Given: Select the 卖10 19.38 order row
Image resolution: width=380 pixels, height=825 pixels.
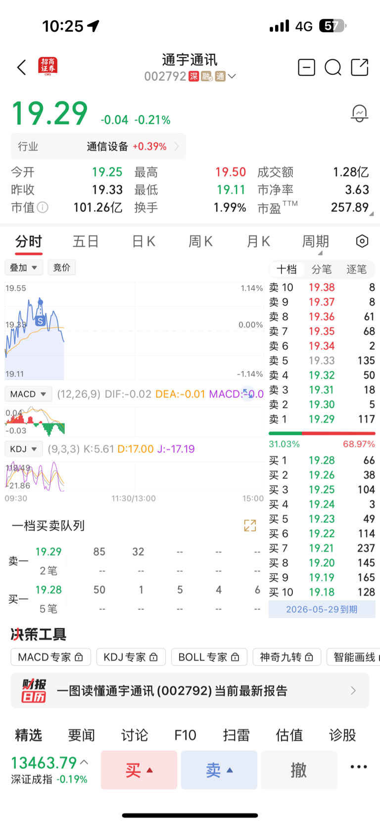Looking at the screenshot, I should [x=322, y=287].
